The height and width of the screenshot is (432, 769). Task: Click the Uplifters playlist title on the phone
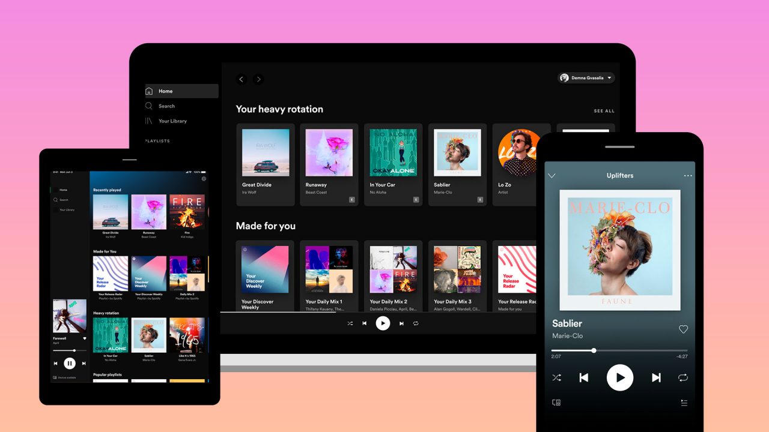click(x=620, y=176)
